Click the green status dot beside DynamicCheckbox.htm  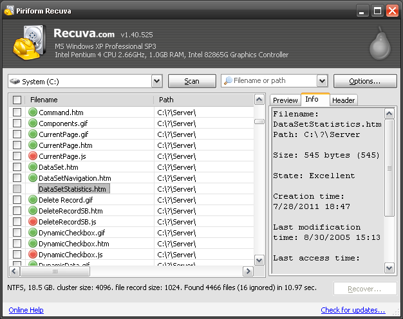(x=33, y=243)
